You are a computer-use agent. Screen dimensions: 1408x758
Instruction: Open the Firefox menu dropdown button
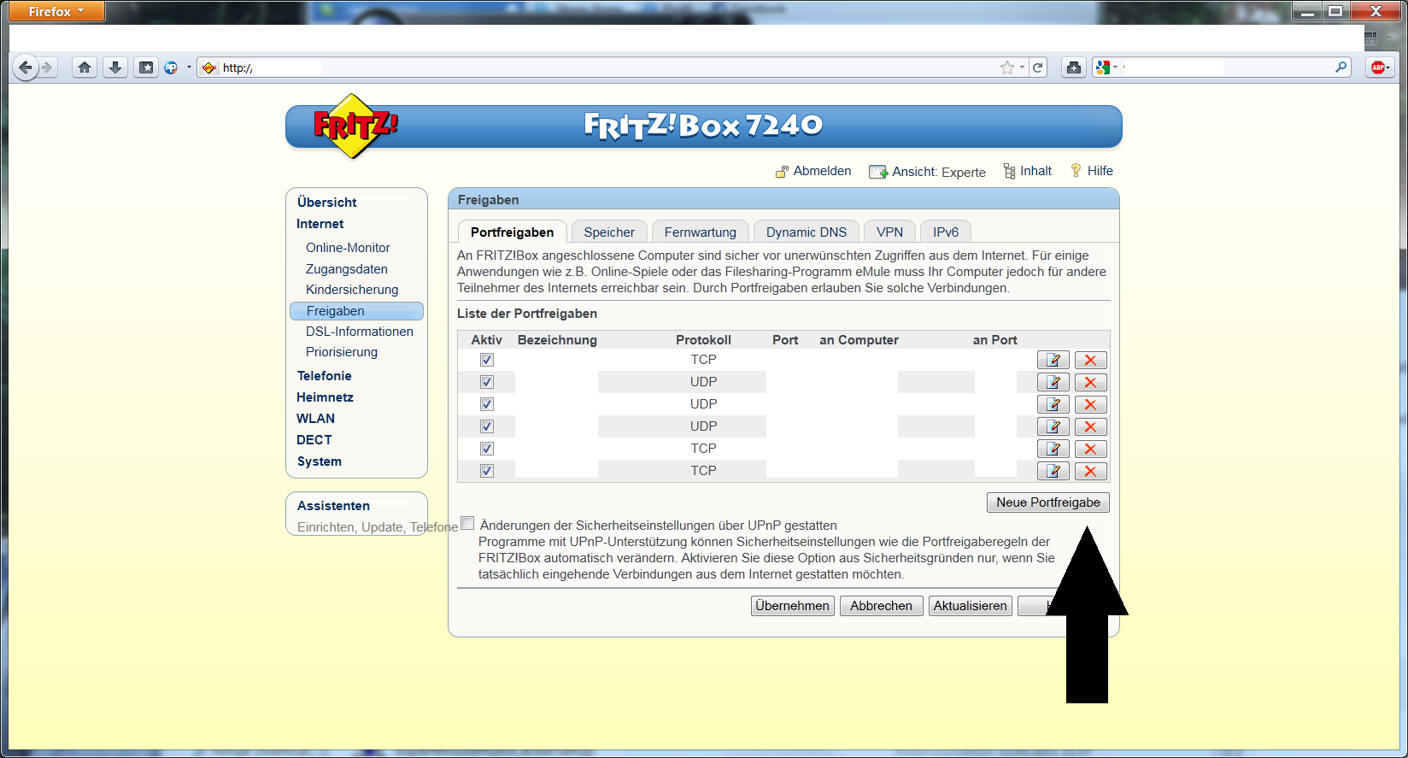[x=56, y=11]
